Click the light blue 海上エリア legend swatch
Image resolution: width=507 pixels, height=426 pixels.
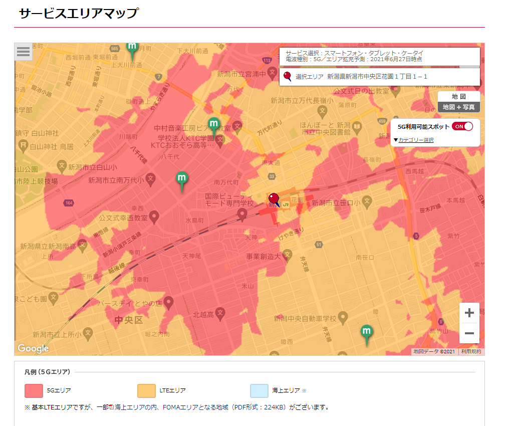coord(259,391)
